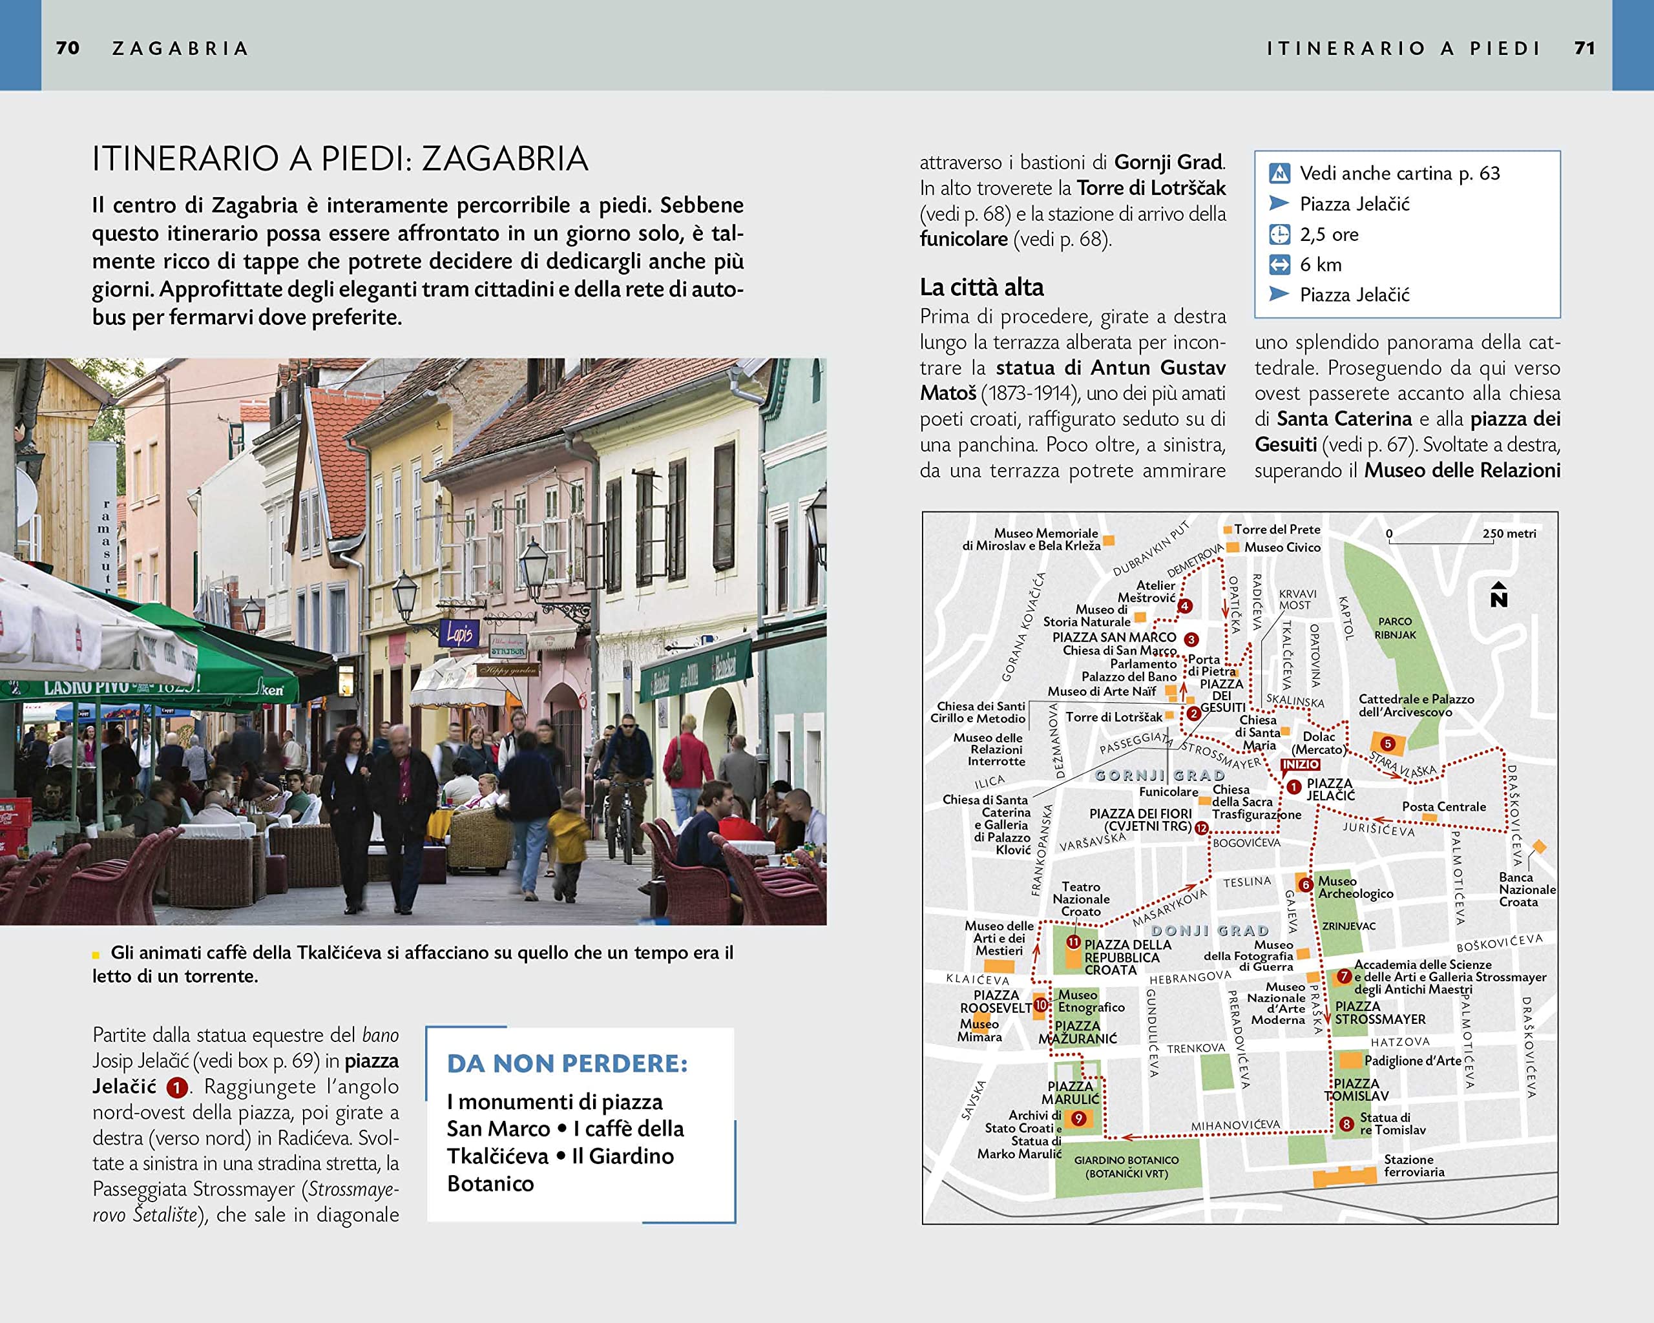Click the "Torre del Prete" map label
The image size is (1654, 1323).
1277,529
